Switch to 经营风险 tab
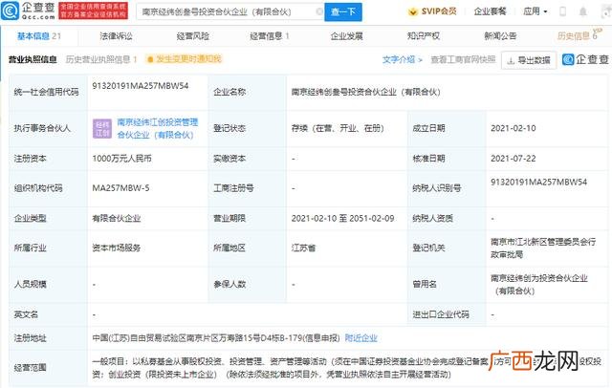 (193, 36)
